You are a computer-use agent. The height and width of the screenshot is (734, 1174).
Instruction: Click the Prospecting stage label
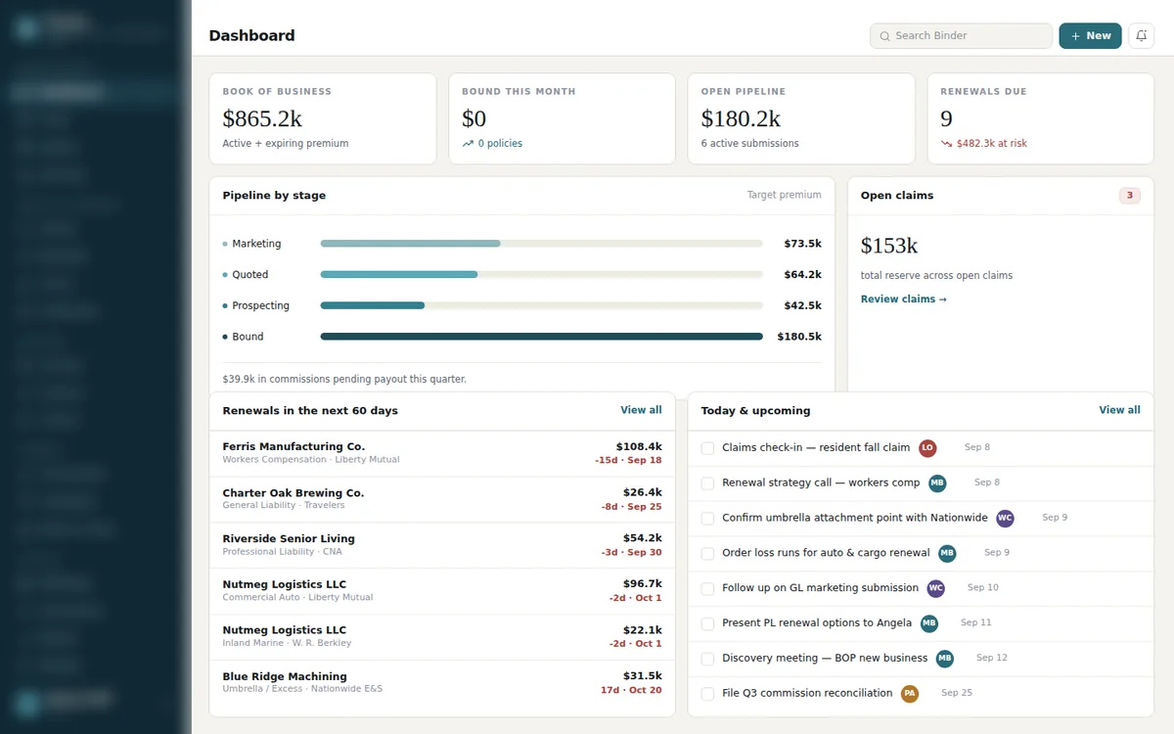pos(260,305)
